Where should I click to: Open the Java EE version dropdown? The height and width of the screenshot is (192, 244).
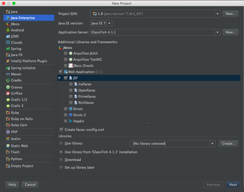point(109,23)
